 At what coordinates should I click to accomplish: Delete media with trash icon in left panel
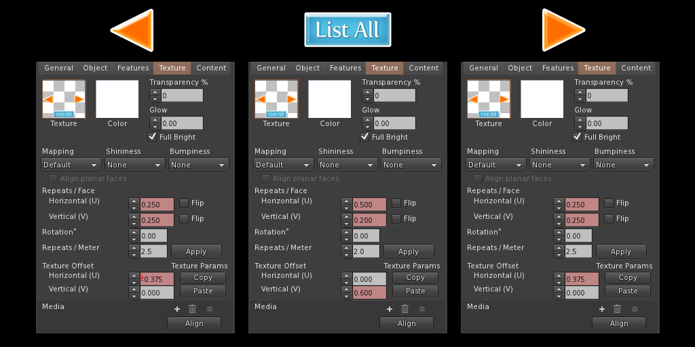tap(193, 309)
